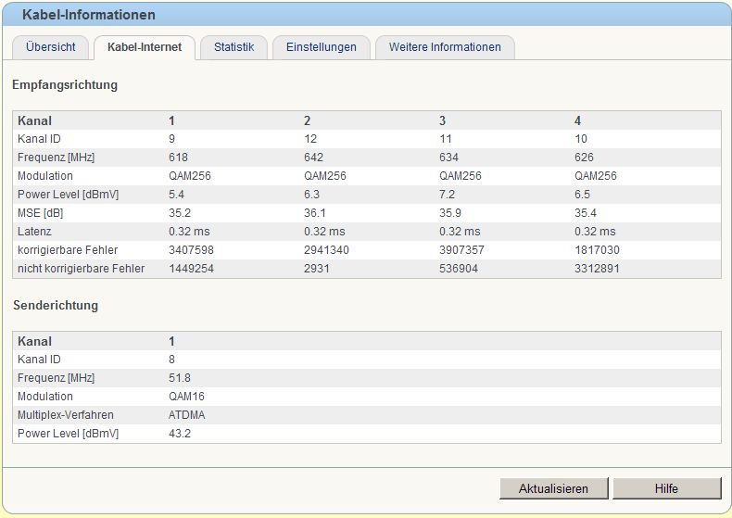Viewport: 732px width, 518px height.
Task: Switch to the Statistik tab
Action: [x=233, y=47]
